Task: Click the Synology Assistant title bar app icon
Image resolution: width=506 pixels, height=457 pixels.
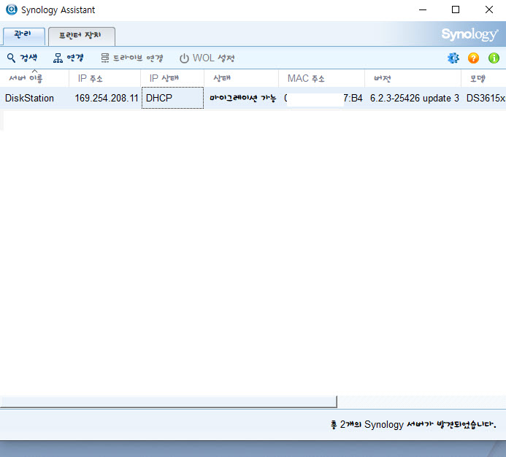Action: pyautogui.click(x=12, y=9)
